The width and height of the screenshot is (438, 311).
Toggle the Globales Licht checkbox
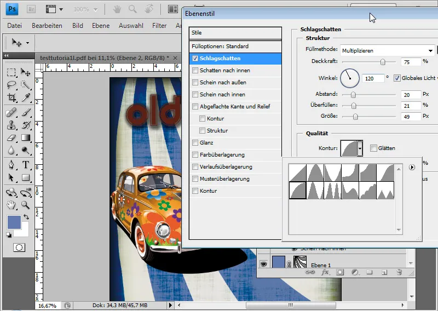(x=396, y=78)
